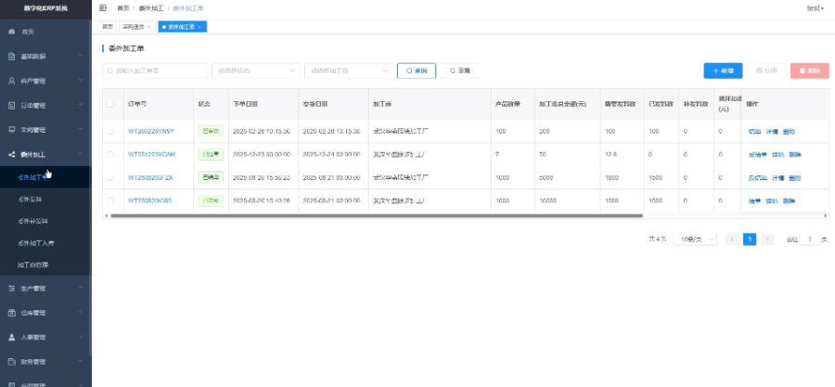Select page 1 in pagination
Image resolution: width=835 pixels, height=387 pixels.
click(750, 239)
